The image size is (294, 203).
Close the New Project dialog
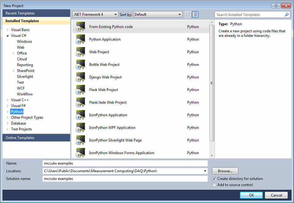click(x=286, y=6)
